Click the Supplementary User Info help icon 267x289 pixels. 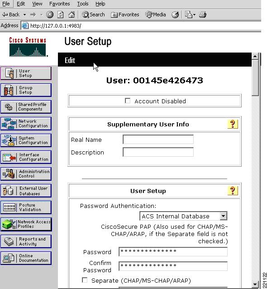[233, 124]
